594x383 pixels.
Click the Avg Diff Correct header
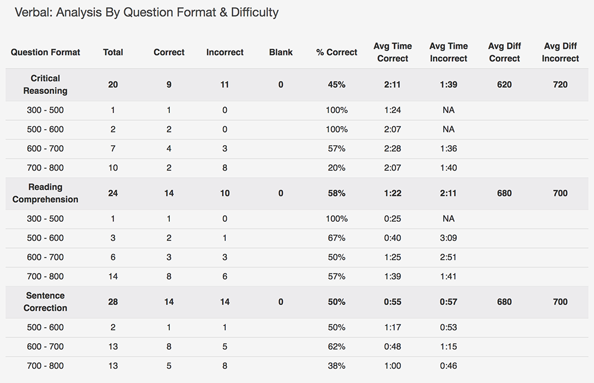coord(504,52)
